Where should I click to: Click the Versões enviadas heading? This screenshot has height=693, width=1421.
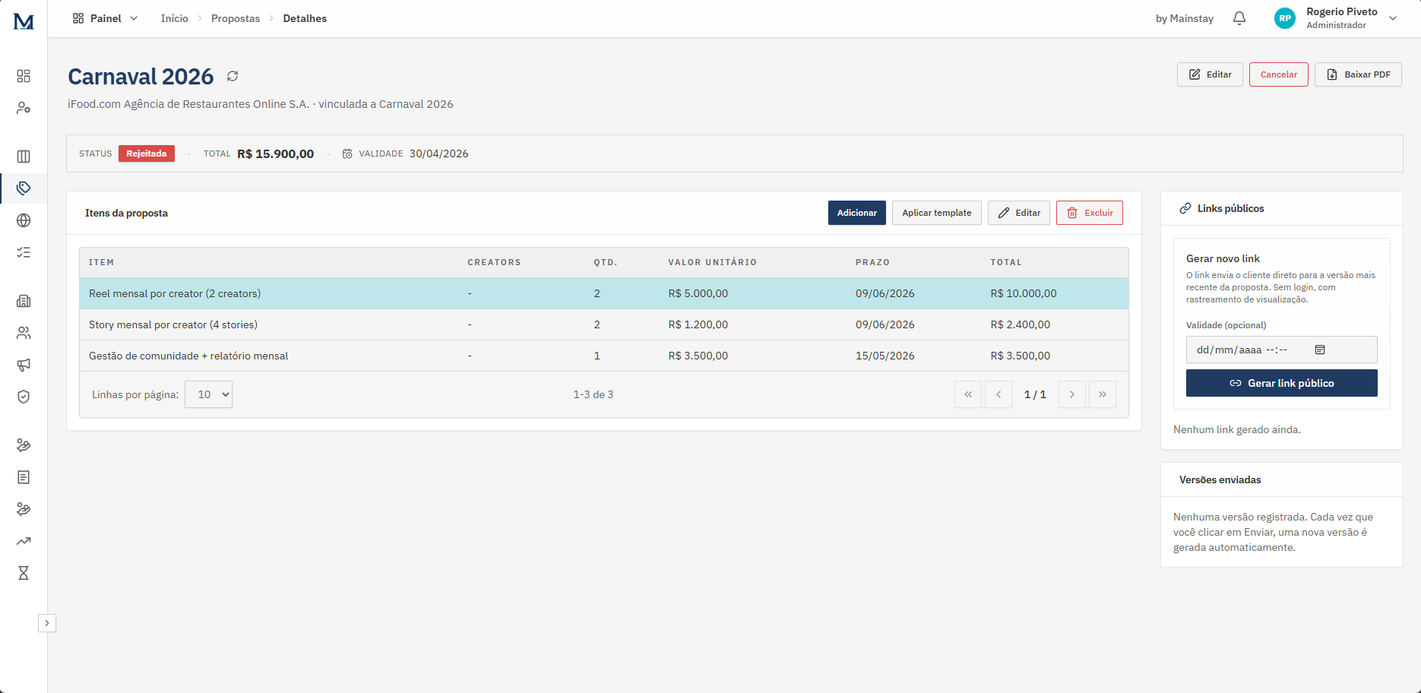(1220, 479)
